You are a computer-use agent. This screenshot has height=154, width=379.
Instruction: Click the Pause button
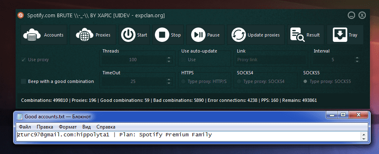point(205,35)
